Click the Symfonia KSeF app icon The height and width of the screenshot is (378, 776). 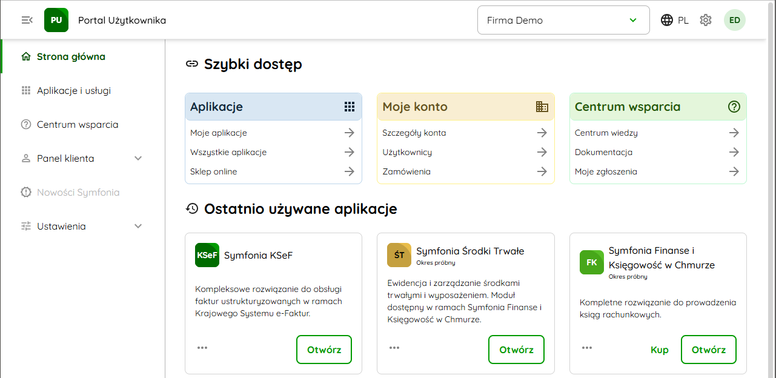pyautogui.click(x=207, y=255)
